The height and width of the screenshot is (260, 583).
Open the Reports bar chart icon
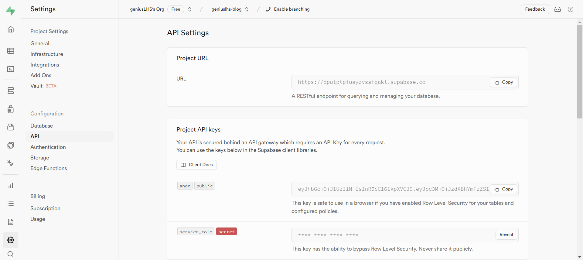coord(11,185)
